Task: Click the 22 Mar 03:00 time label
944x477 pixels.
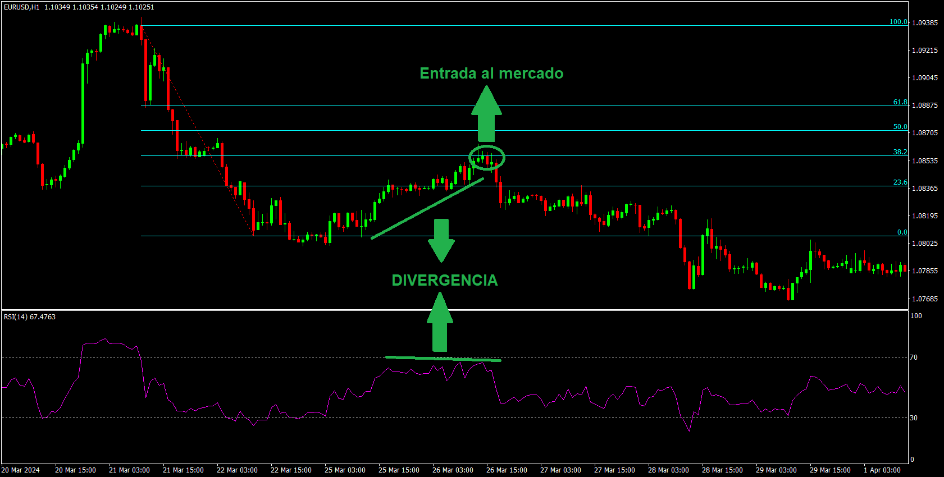Action: [x=237, y=470]
